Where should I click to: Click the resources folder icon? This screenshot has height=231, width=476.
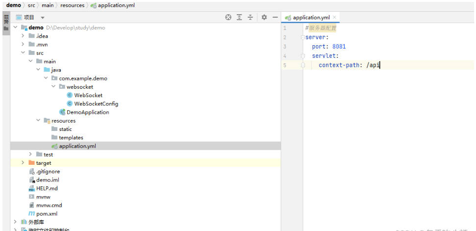tap(47, 121)
